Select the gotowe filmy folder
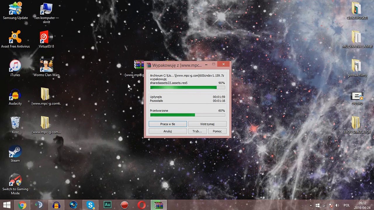 point(357,68)
